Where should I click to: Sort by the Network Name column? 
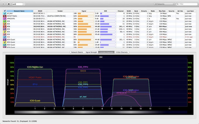click(x=20, y=11)
